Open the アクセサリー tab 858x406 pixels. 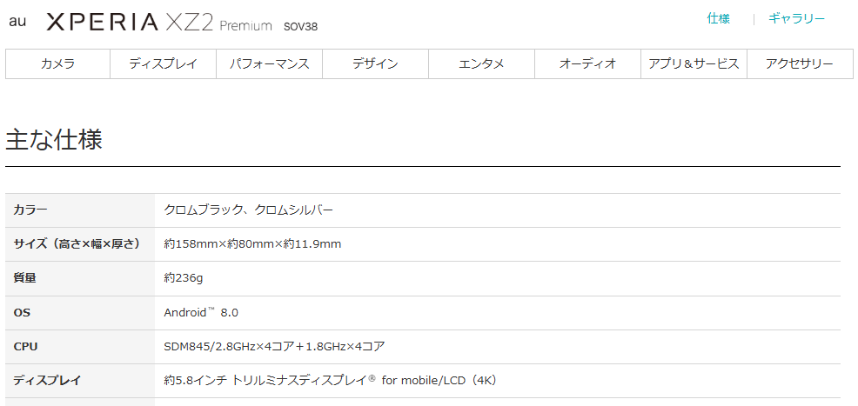800,64
